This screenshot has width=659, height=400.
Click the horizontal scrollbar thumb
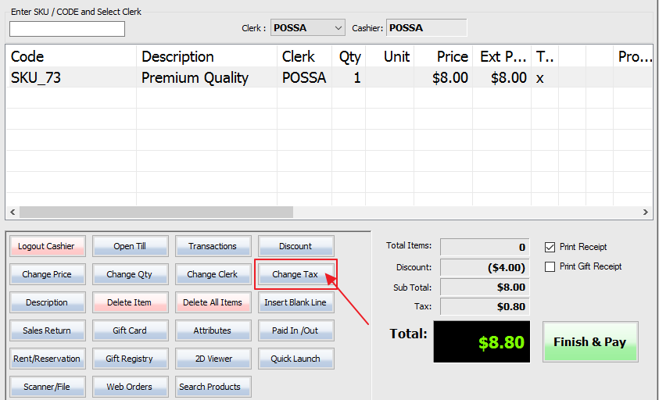[x=156, y=212]
